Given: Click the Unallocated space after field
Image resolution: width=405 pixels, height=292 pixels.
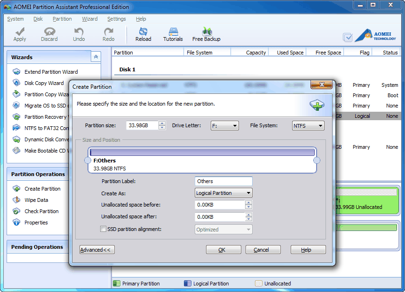Looking at the screenshot, I should click(220, 217).
